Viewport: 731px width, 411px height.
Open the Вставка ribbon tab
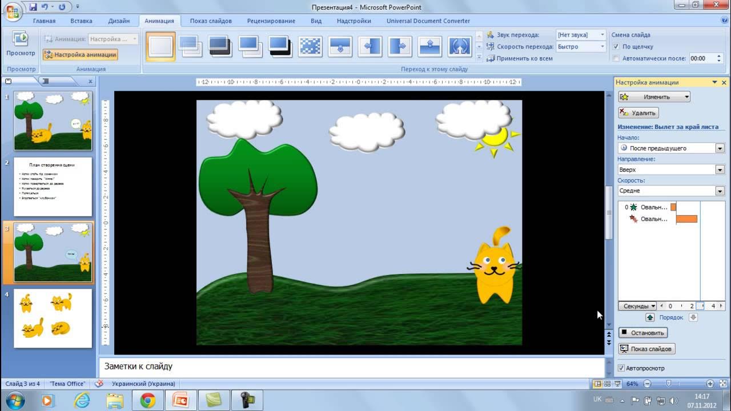point(82,21)
